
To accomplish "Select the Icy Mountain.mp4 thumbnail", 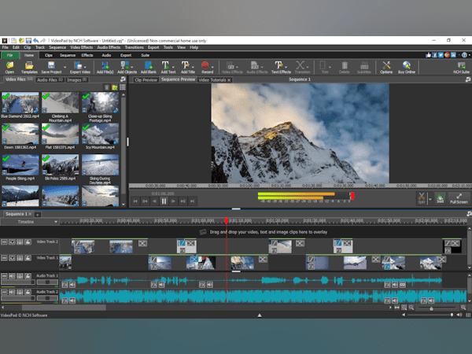I will [x=100, y=135].
